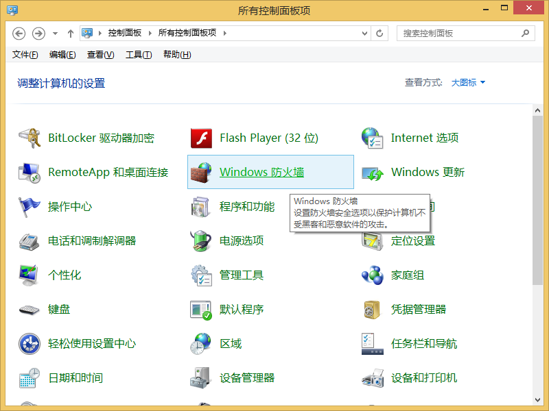Open the 查看 menu
The width and height of the screenshot is (549, 411).
[x=100, y=54]
